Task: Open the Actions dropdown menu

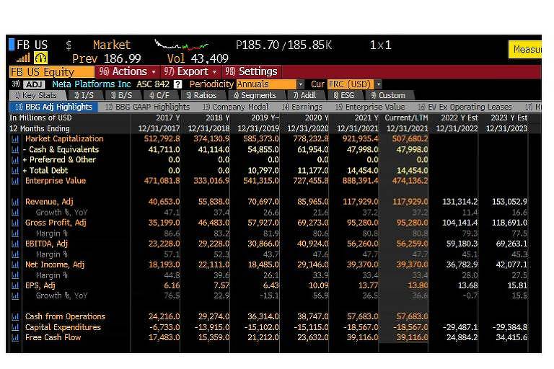Action: [x=127, y=71]
